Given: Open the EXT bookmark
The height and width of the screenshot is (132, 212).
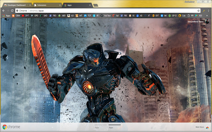Looking at the screenshot, I should (156, 16).
